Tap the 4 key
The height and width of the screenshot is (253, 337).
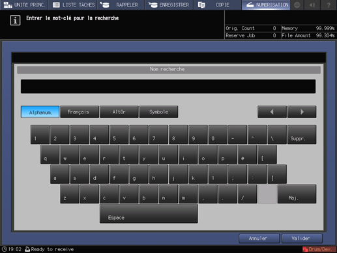click(x=99, y=134)
